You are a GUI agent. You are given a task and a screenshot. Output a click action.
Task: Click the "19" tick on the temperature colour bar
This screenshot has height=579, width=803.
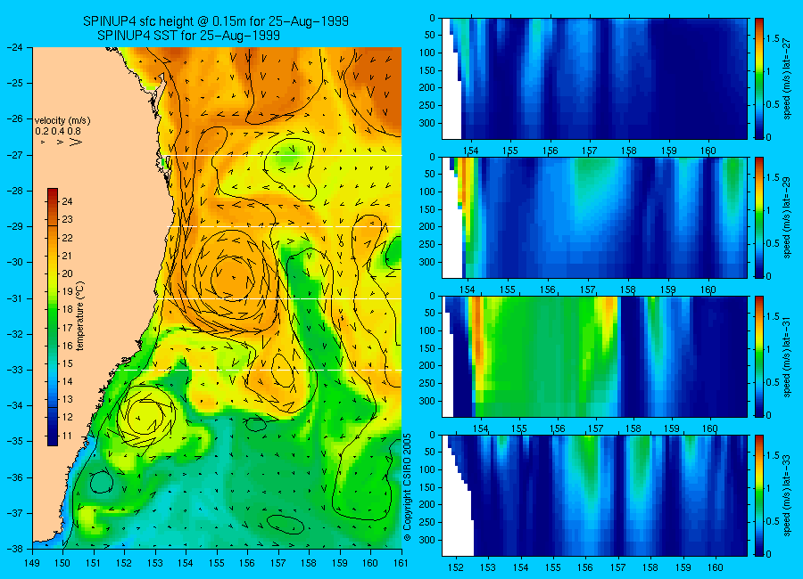pyautogui.click(x=67, y=291)
